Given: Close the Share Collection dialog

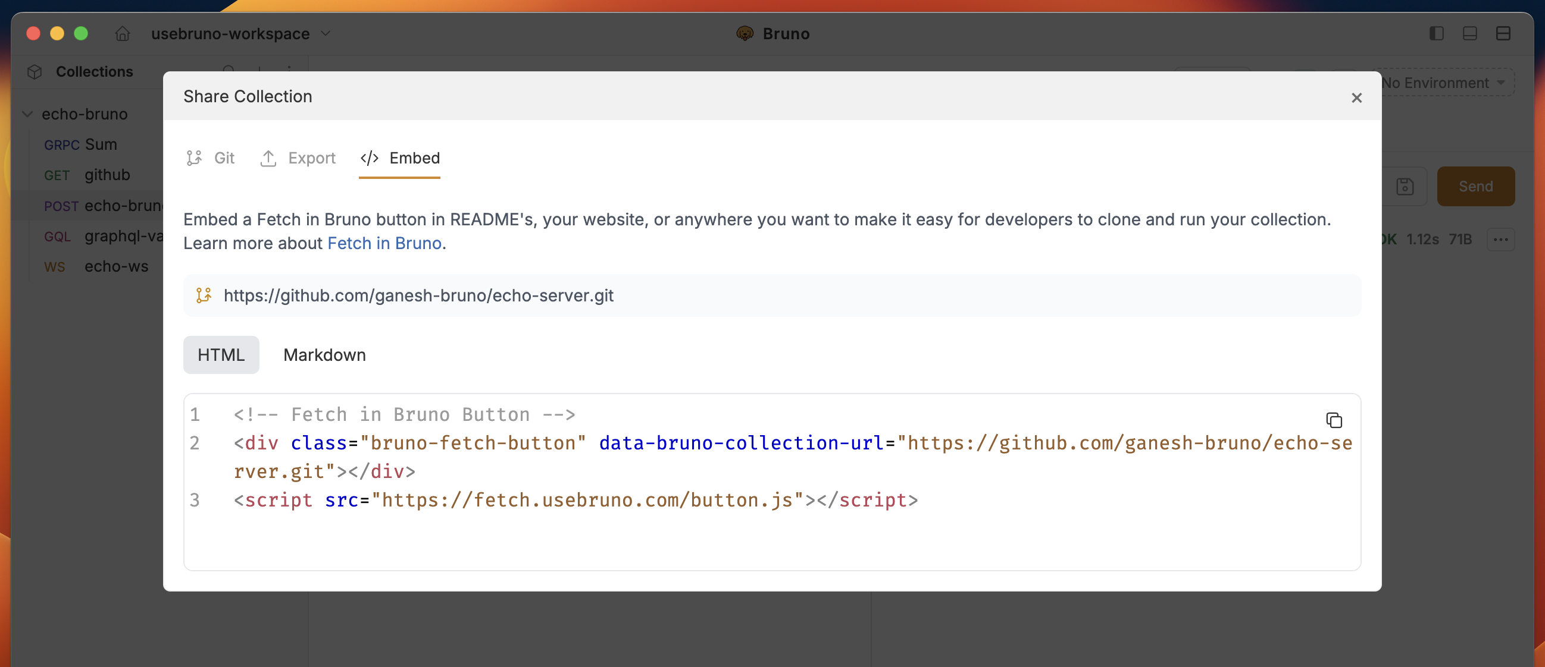Looking at the screenshot, I should [1356, 97].
